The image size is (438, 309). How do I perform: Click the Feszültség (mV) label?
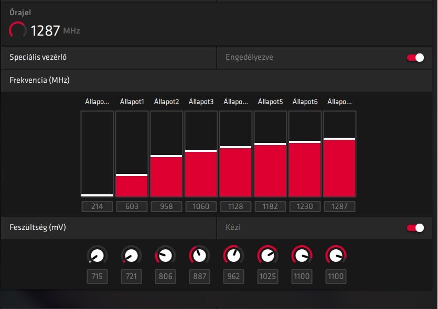point(38,227)
